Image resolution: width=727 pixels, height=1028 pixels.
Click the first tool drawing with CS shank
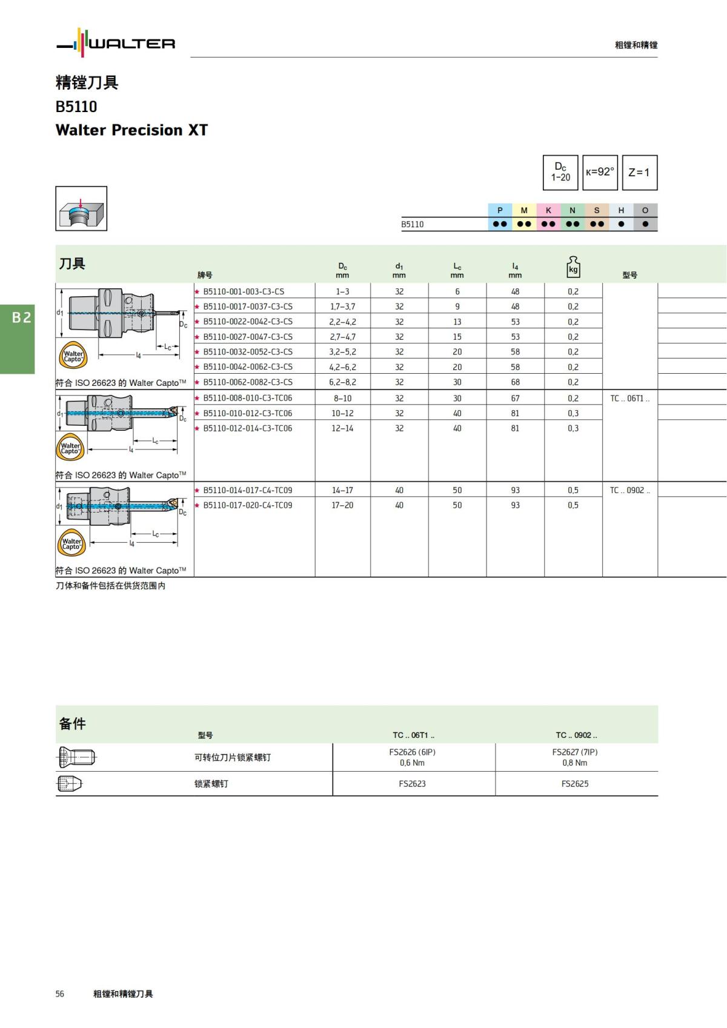tap(123, 322)
